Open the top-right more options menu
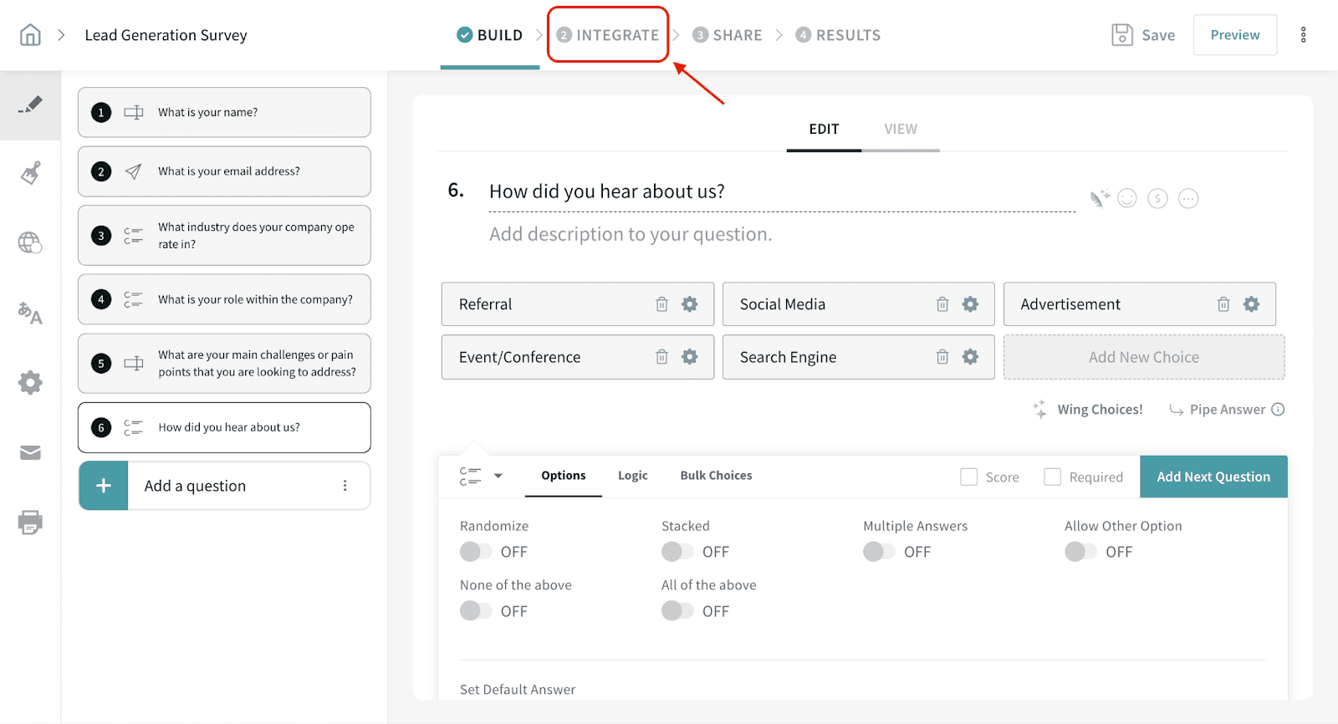 (x=1303, y=35)
